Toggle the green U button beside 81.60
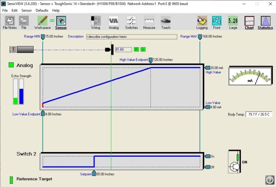This screenshot has width=276, height=187. (143, 49)
